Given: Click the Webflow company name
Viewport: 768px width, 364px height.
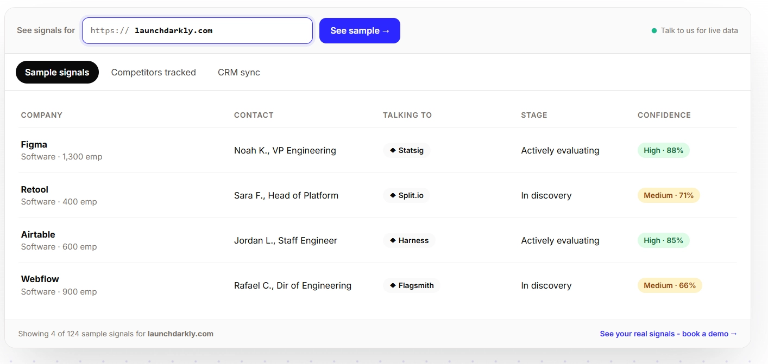Looking at the screenshot, I should (40, 279).
